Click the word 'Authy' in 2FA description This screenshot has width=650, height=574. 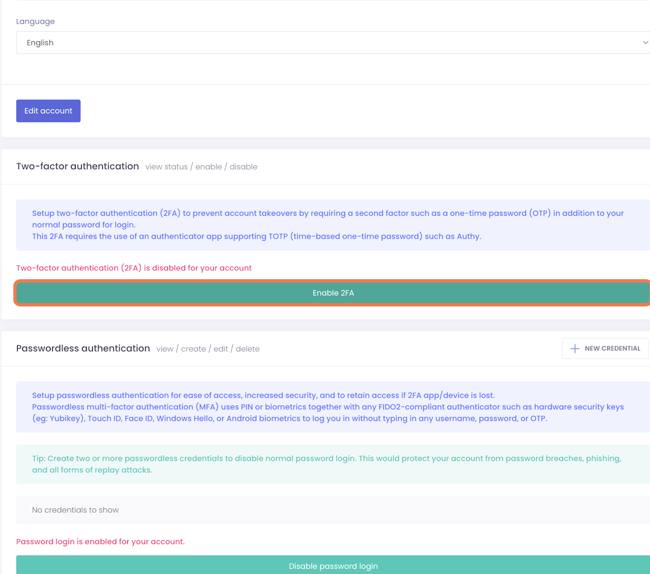(468, 236)
